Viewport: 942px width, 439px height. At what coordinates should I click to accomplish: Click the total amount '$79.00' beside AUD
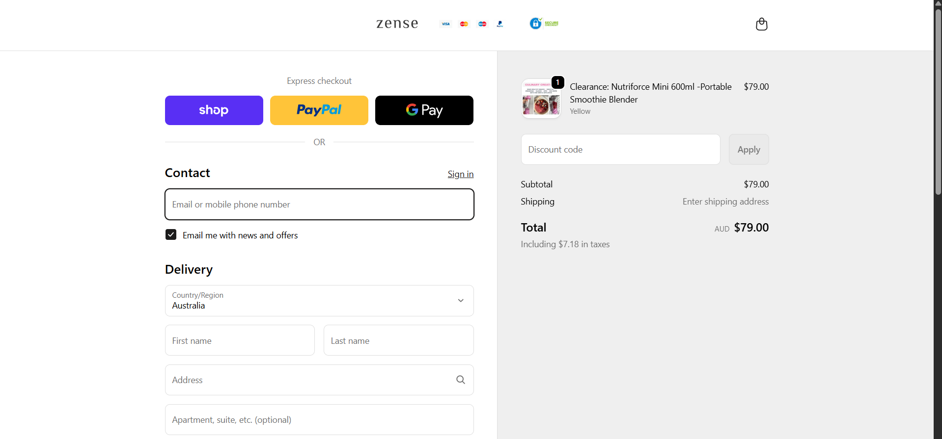[x=751, y=228]
